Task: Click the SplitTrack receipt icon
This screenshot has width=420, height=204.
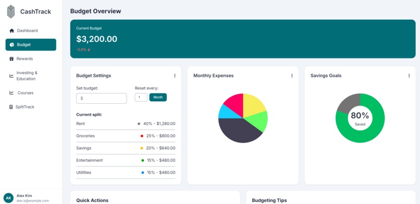Action: (x=11, y=107)
